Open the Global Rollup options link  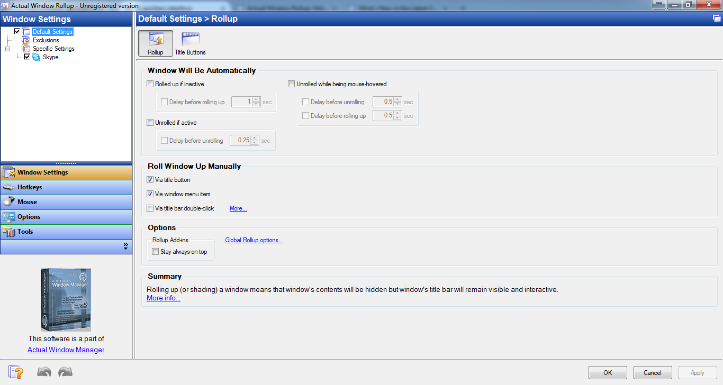(x=254, y=240)
